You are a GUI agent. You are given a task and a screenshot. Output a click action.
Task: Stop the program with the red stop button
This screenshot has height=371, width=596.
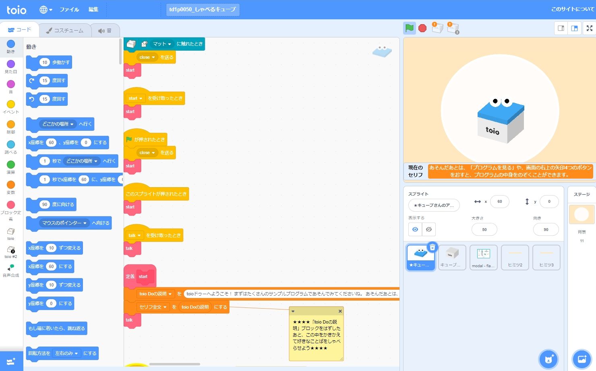[x=422, y=28]
